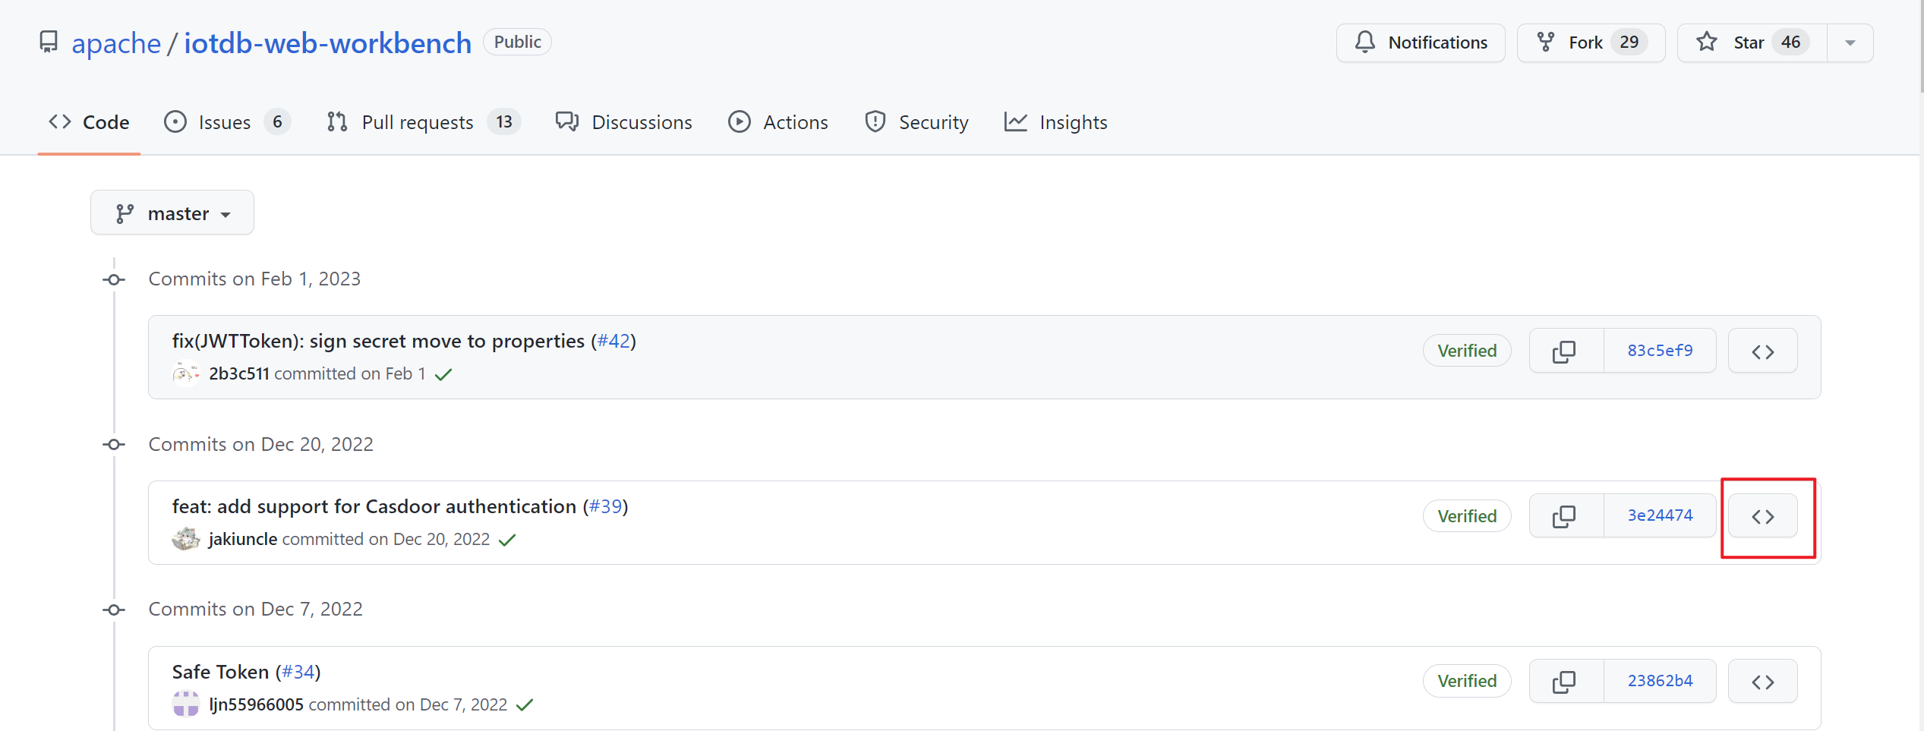
Task: Open commit hash 23862b4
Action: [x=1660, y=681]
